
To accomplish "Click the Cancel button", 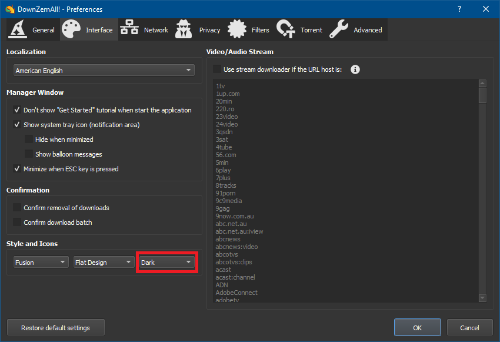I will [469, 328].
